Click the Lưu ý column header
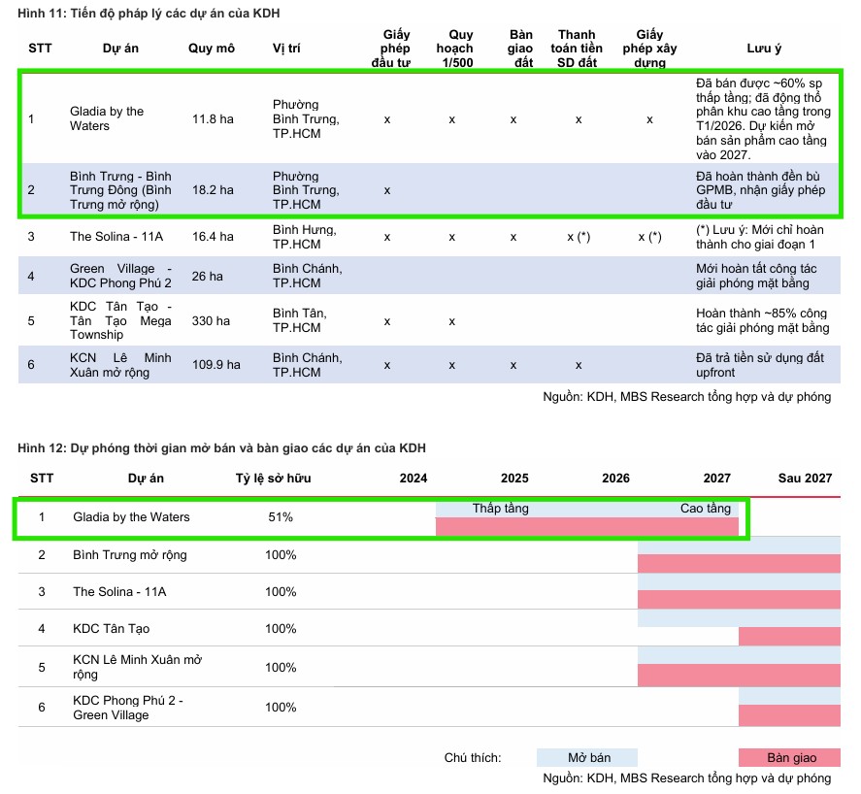The height and width of the screenshot is (794, 861). 764,49
